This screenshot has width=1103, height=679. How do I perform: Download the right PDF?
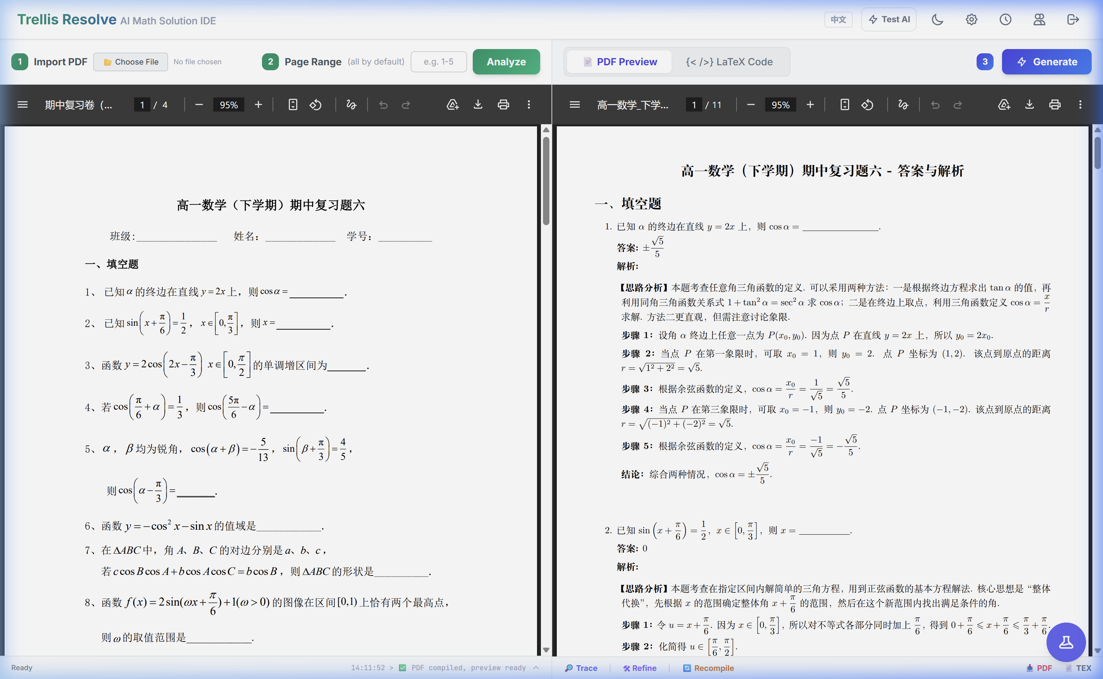(x=1029, y=104)
